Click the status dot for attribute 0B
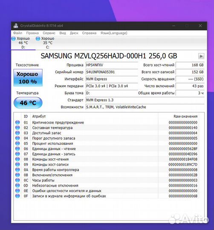Viewport: 214px width, 230px height. pos(17,175)
